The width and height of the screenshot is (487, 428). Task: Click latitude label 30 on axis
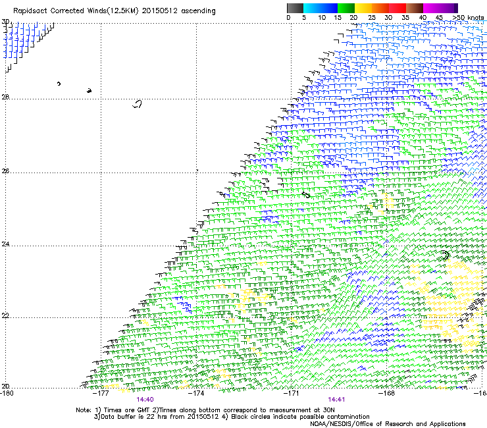[5, 22]
